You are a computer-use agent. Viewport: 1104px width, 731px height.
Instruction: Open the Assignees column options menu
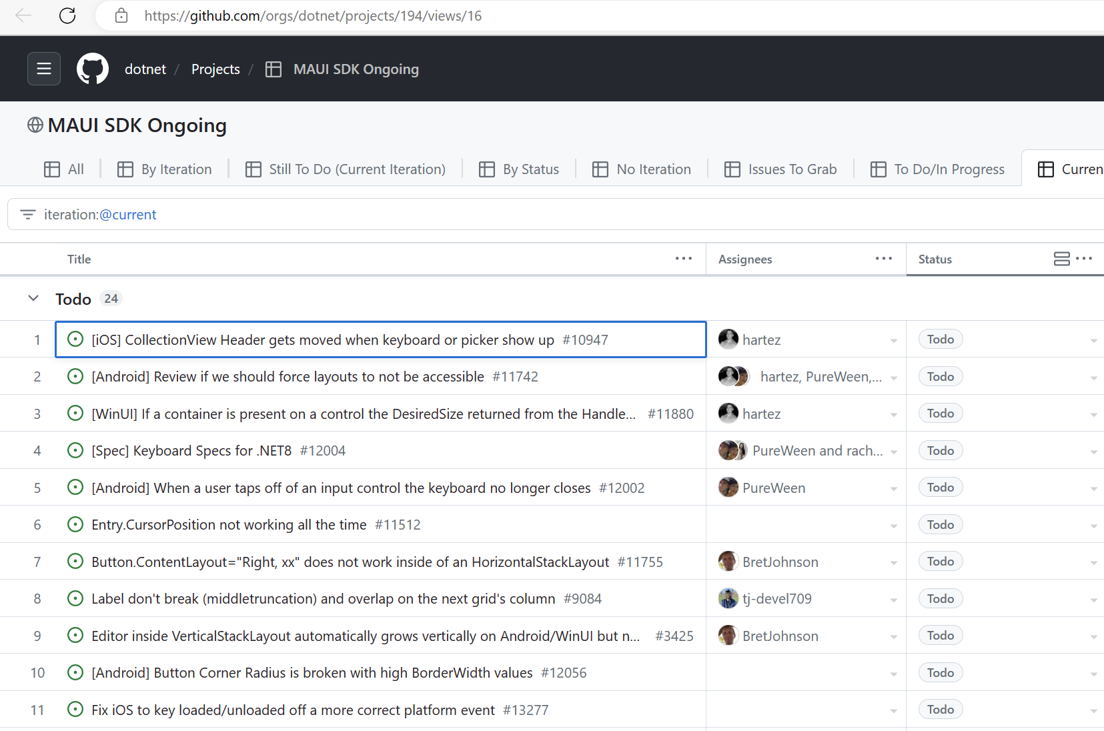point(883,259)
